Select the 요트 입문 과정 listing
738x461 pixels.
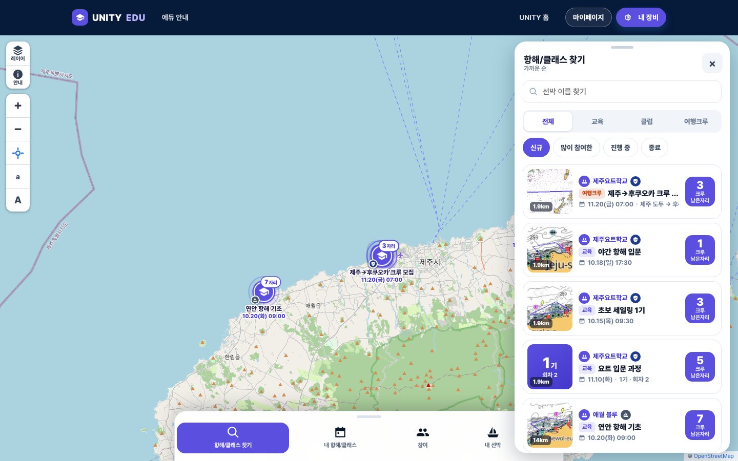coord(622,367)
